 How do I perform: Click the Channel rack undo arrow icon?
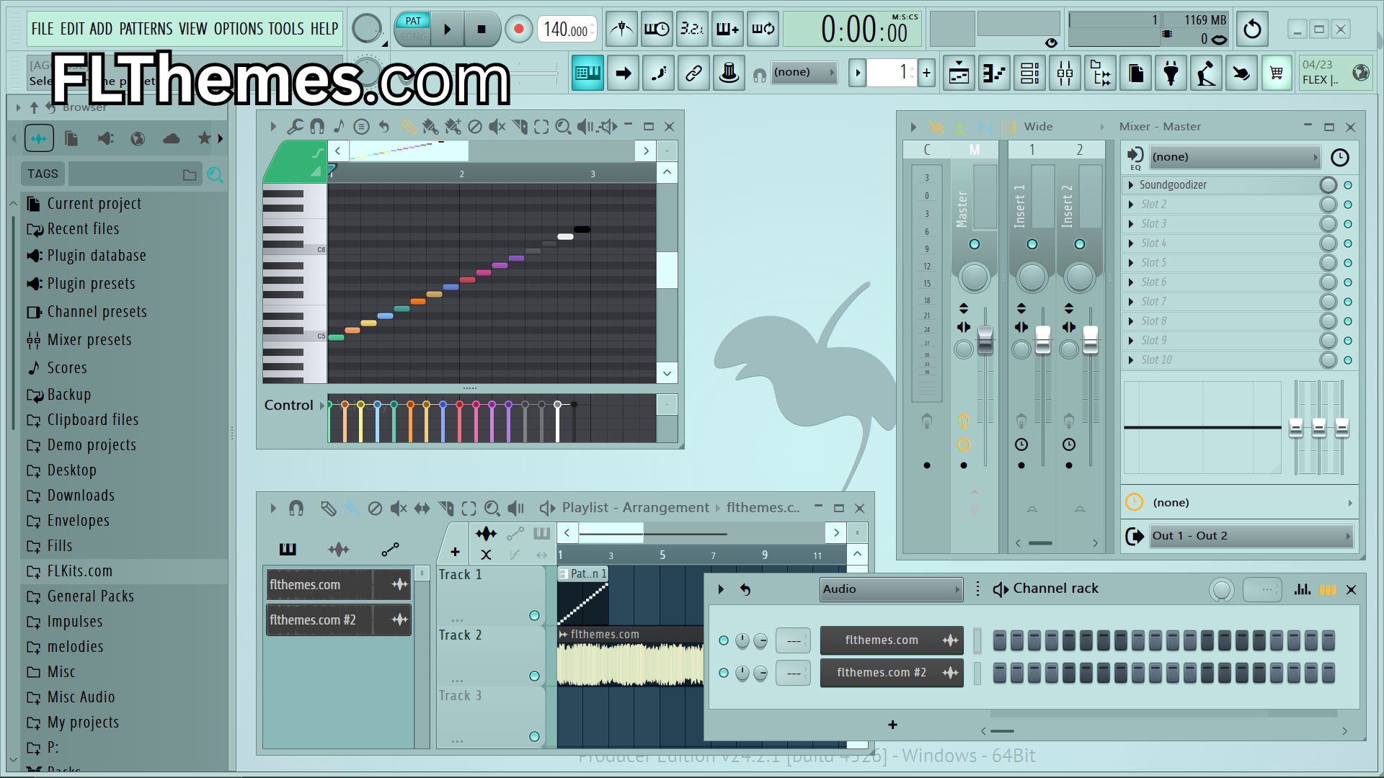tap(745, 589)
